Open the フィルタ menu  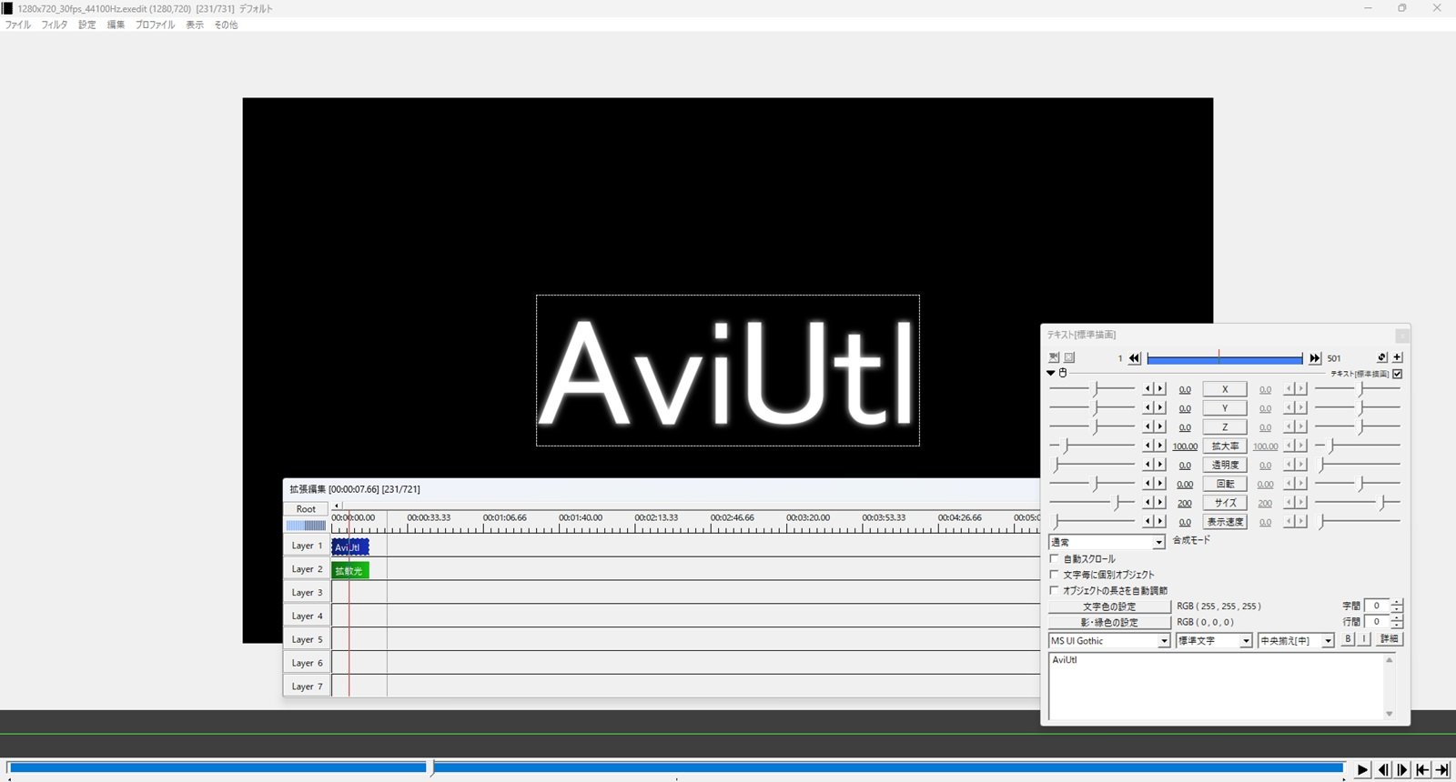click(55, 25)
